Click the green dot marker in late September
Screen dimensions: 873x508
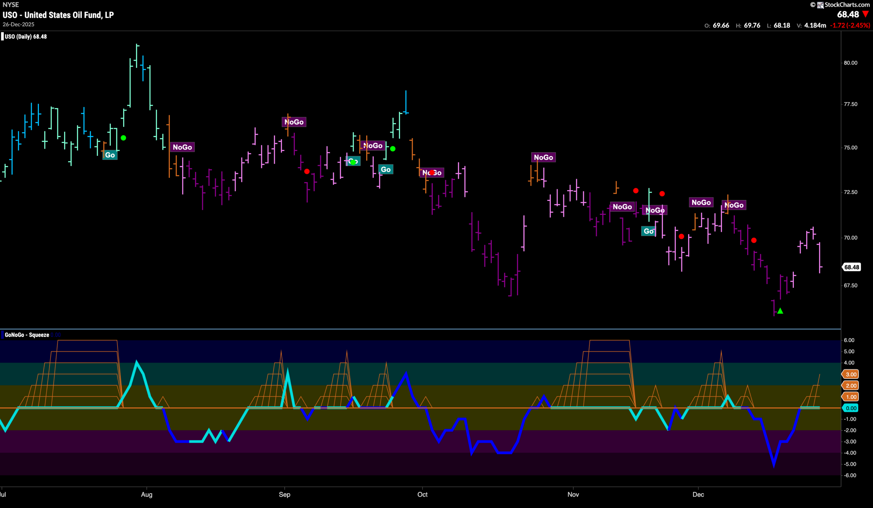pyautogui.click(x=393, y=149)
